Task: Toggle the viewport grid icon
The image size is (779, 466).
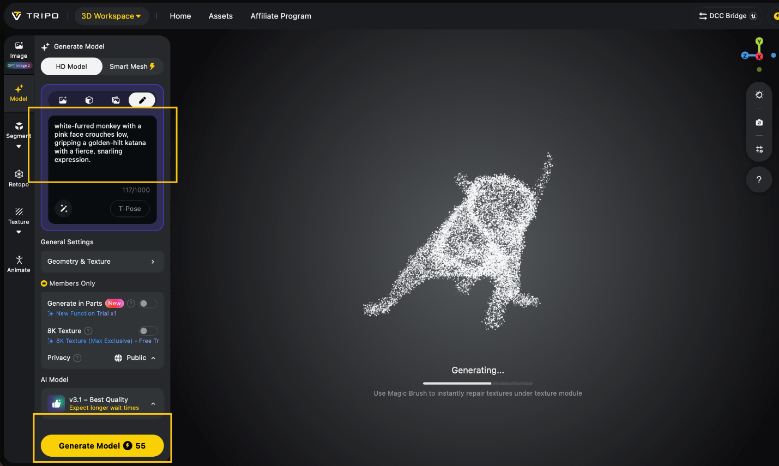Action: (759, 149)
